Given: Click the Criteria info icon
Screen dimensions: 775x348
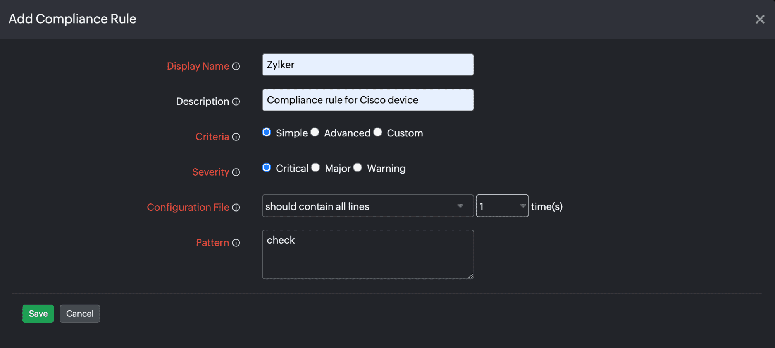Looking at the screenshot, I should tap(236, 137).
